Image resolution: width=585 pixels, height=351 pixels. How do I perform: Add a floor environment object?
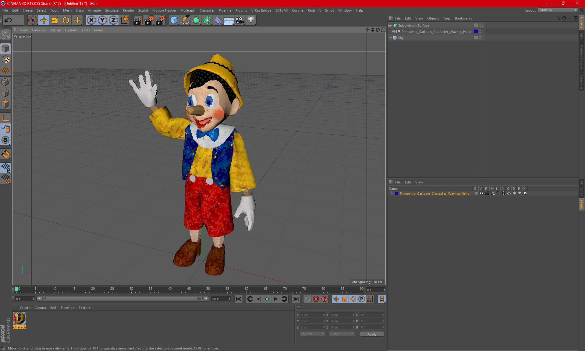pos(229,20)
